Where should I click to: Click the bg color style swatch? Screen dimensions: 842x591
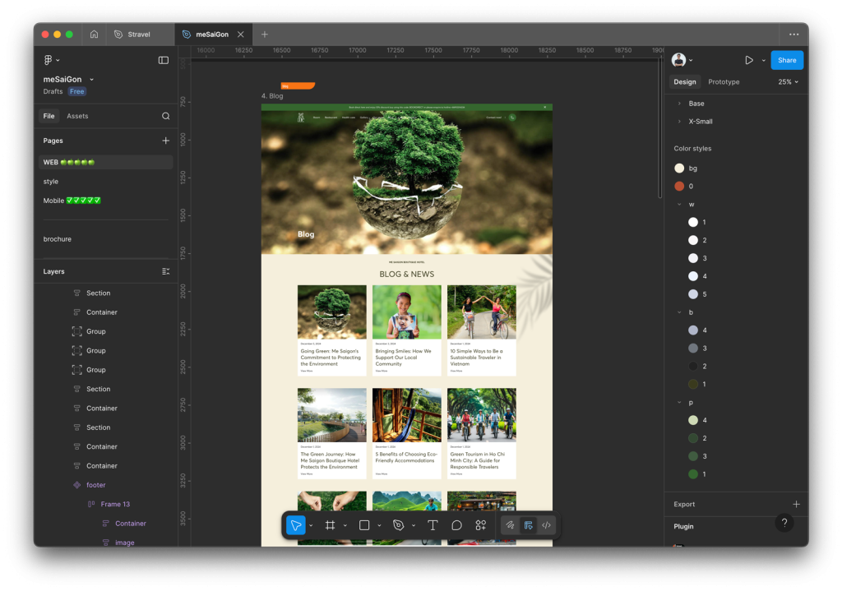pos(679,169)
